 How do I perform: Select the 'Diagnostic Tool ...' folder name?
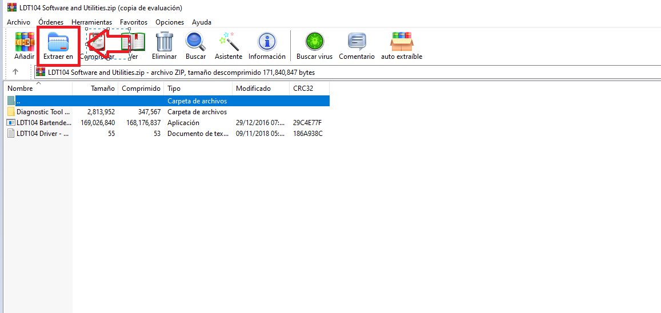pos(43,112)
